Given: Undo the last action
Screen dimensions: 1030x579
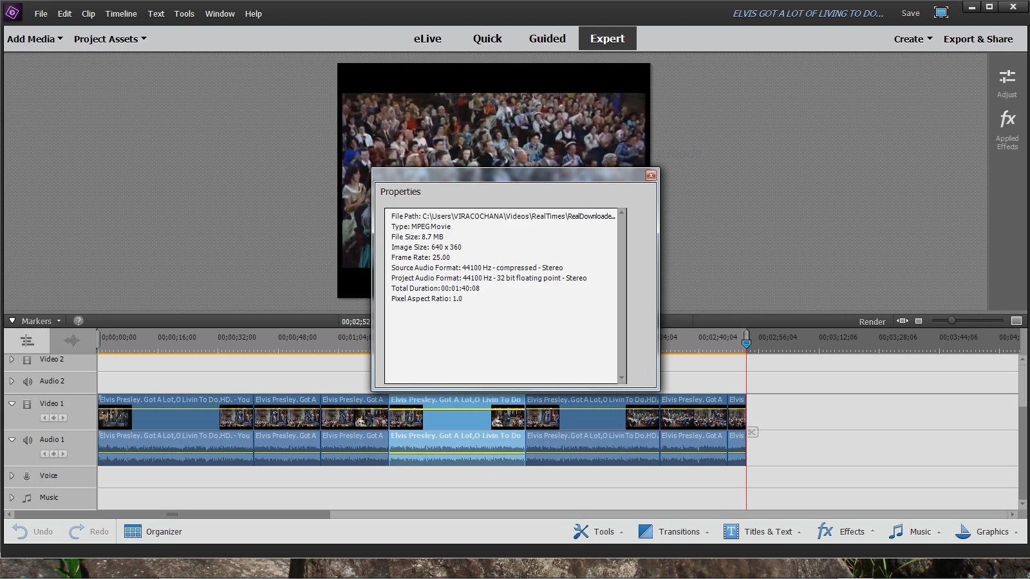Looking at the screenshot, I should [32, 531].
